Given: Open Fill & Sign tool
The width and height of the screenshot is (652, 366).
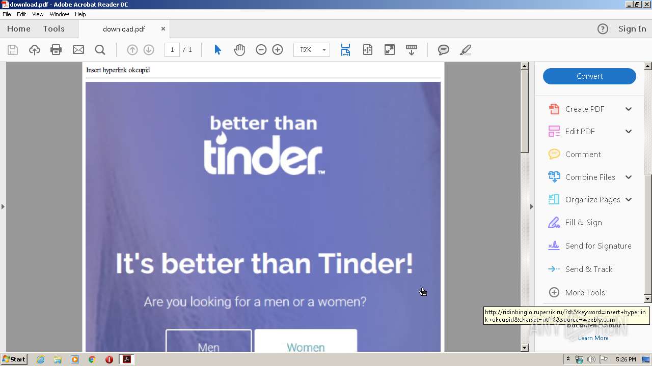Looking at the screenshot, I should tap(583, 223).
